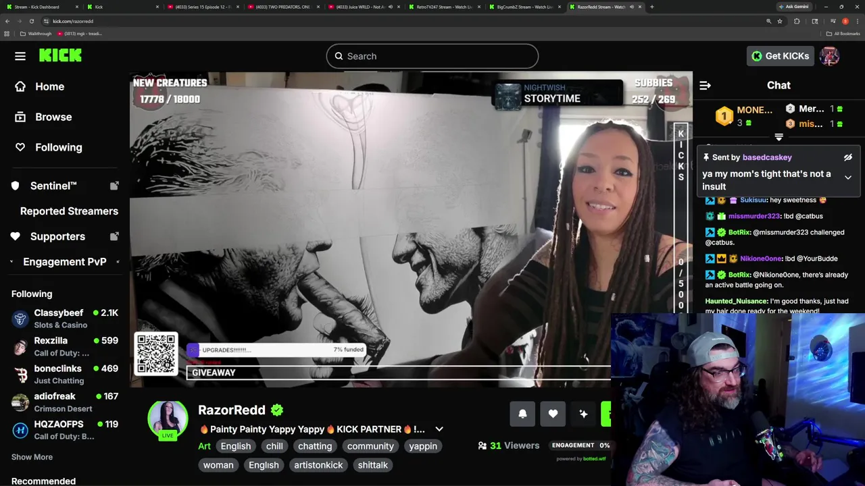Viewport: 865px width, 486px height.
Task: Click sparkle gift icon button
Action: pos(583,414)
